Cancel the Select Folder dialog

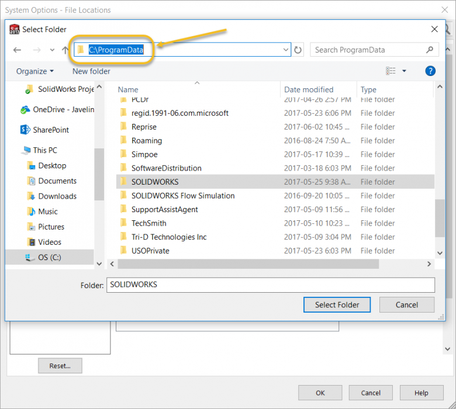coord(406,304)
